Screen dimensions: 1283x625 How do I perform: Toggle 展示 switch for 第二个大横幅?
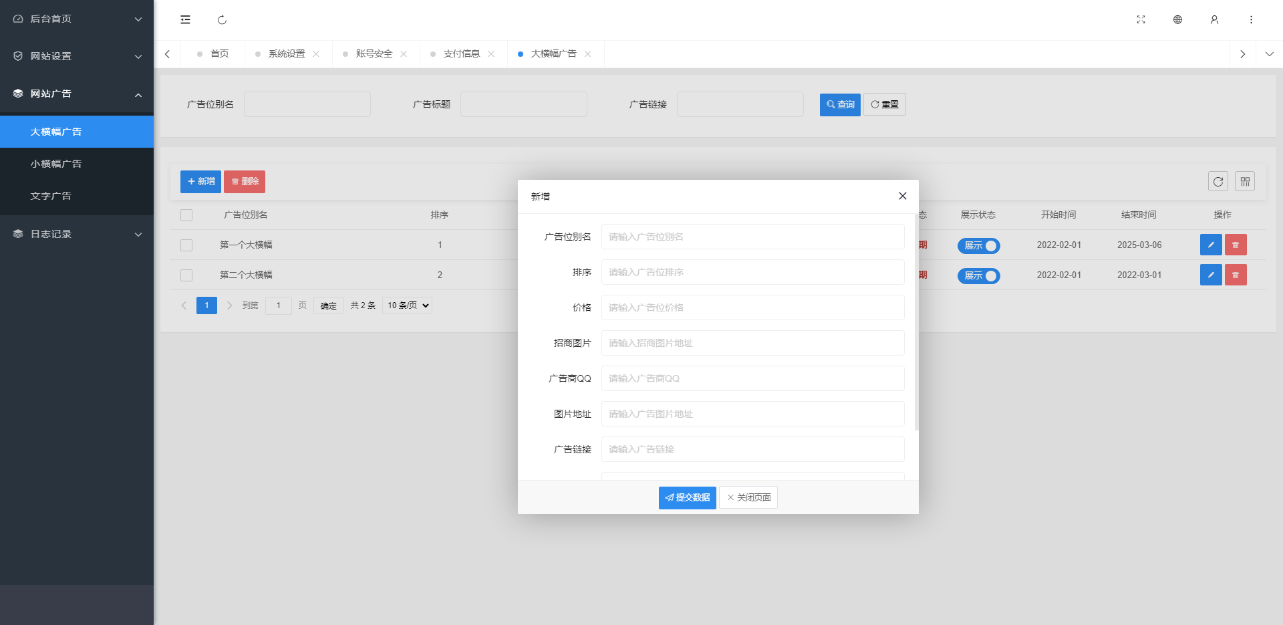coord(978,276)
